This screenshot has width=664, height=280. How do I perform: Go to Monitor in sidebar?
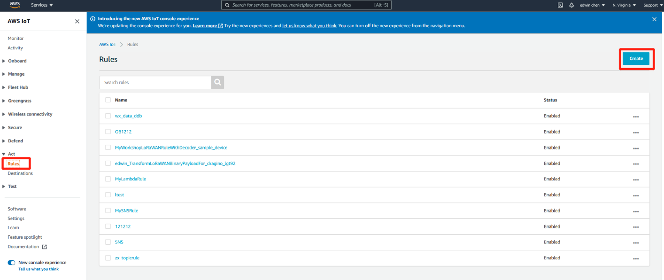15,39
